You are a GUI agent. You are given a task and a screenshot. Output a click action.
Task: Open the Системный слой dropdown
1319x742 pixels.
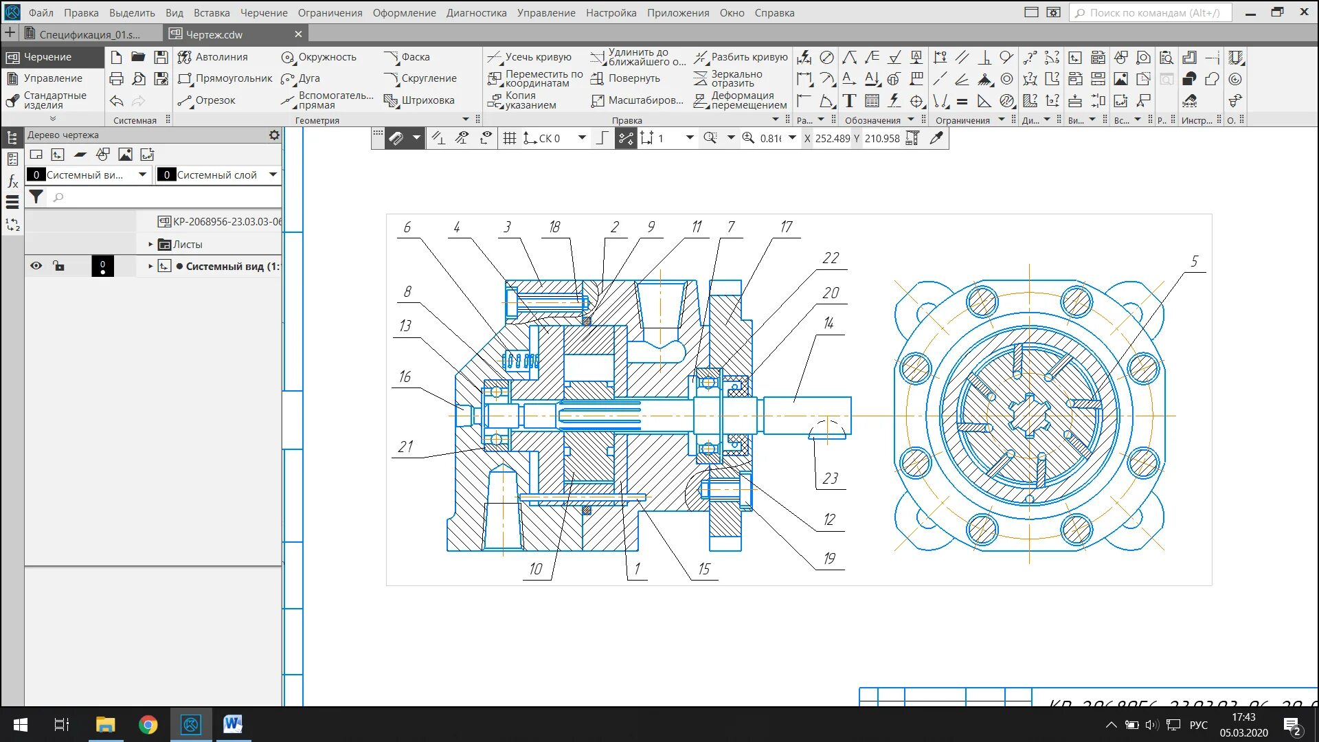[273, 175]
